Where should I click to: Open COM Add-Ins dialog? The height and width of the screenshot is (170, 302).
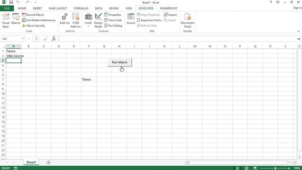[x=75, y=21]
